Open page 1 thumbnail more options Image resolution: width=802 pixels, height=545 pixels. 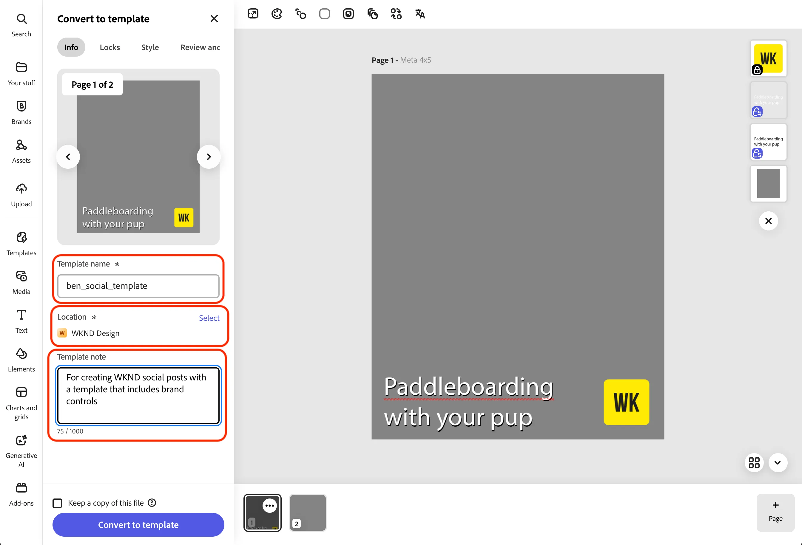pos(269,506)
